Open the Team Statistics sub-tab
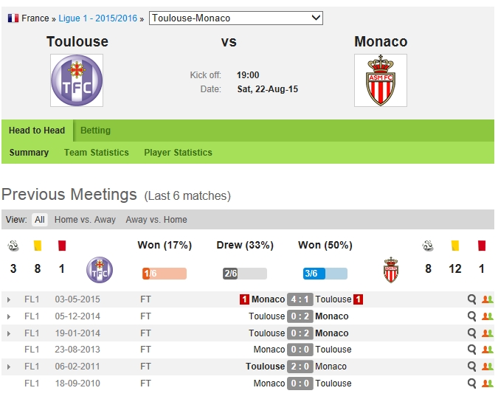This screenshot has height=399, width=498. [97, 153]
